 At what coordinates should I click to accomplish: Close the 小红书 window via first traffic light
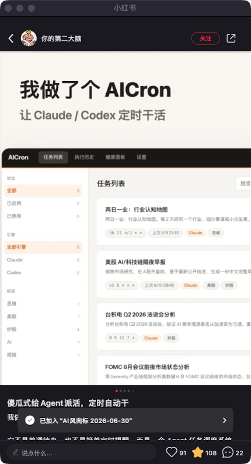[x=8, y=8]
